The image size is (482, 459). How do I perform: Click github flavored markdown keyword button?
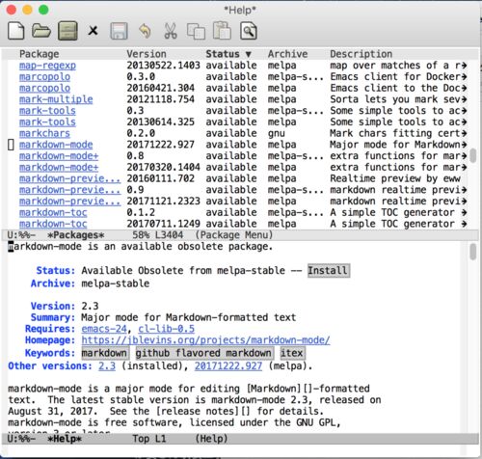point(203,353)
